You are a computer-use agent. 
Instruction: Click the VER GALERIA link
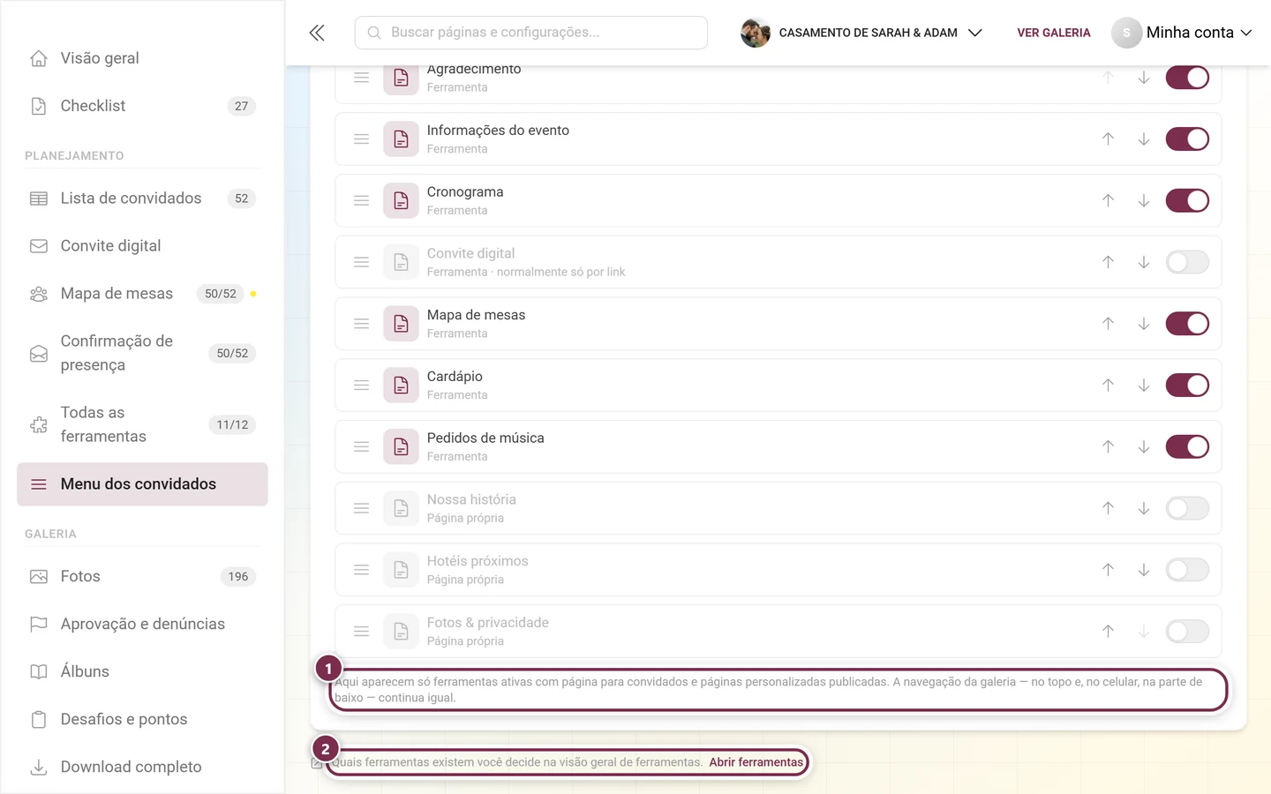[x=1054, y=33]
